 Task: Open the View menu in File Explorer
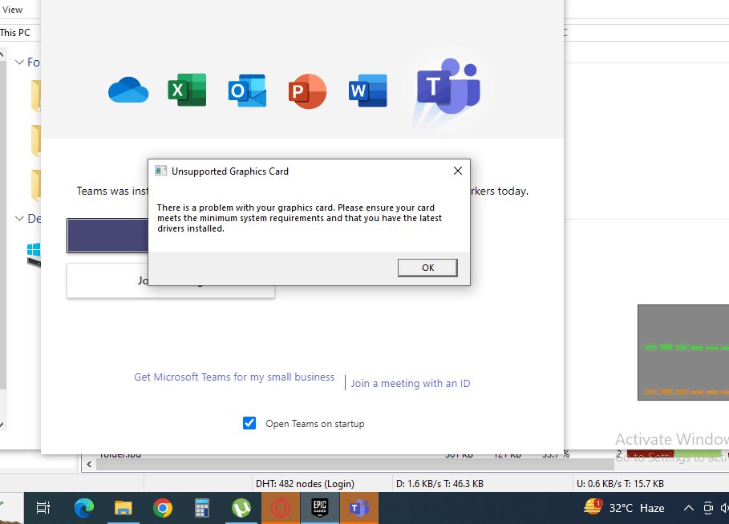[12, 10]
